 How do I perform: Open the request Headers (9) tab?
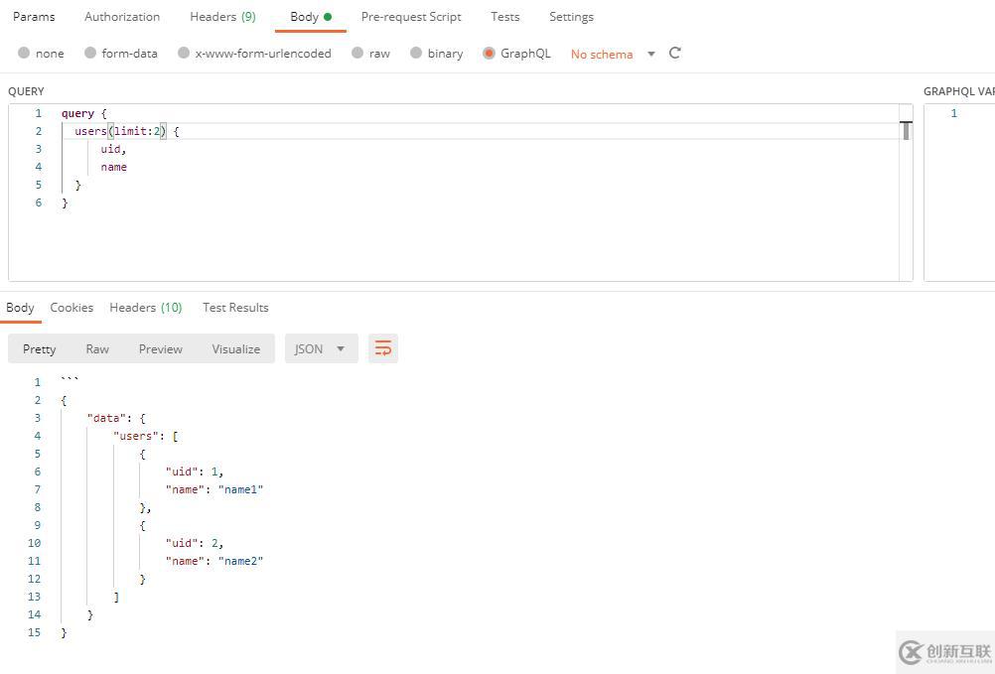click(222, 17)
